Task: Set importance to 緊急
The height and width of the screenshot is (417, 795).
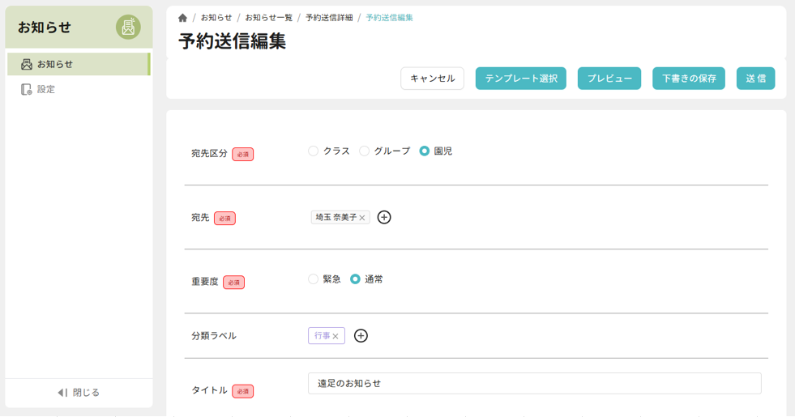Action: coord(314,279)
